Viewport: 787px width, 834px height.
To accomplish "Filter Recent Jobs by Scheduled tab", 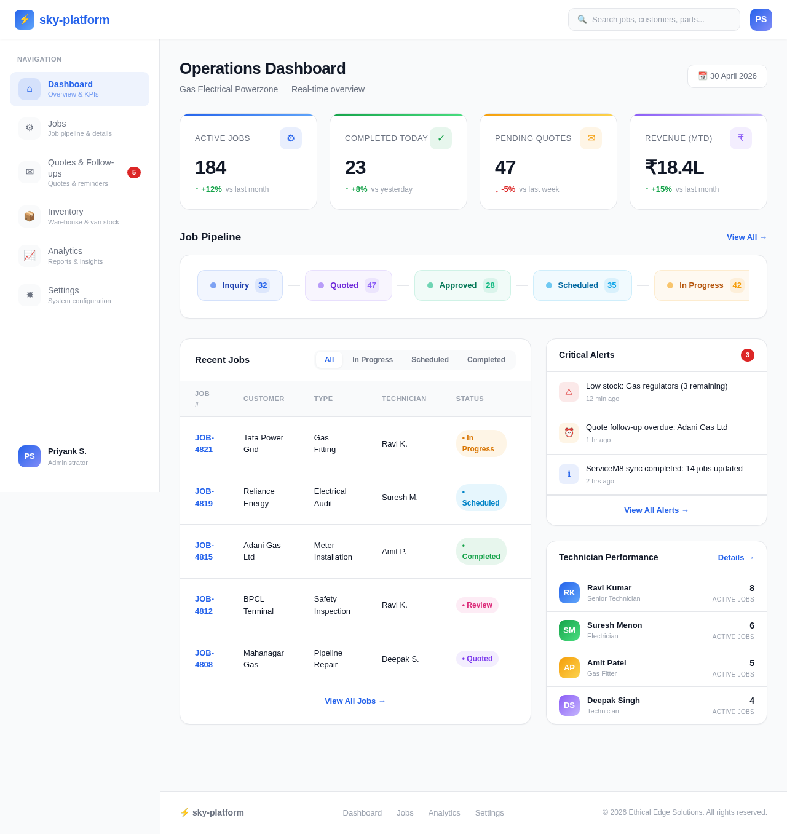I will (430, 360).
